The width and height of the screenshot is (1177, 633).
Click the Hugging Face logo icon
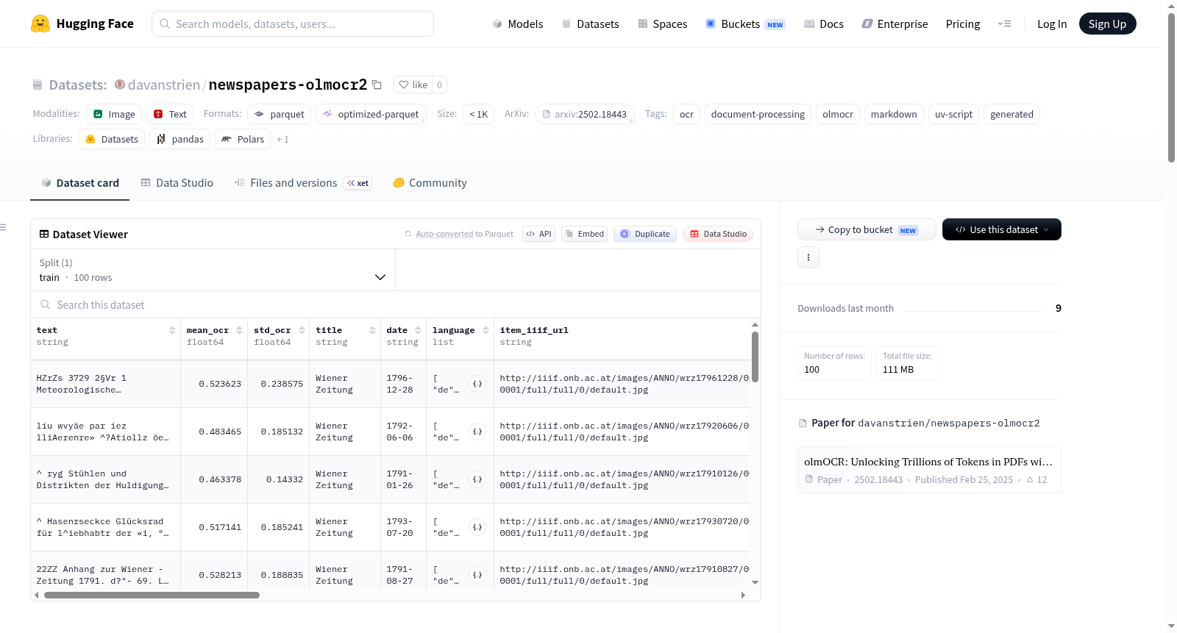[x=40, y=24]
